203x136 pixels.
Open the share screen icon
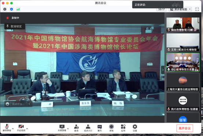62,128
